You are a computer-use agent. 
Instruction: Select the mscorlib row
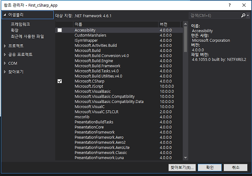tap(119, 117)
